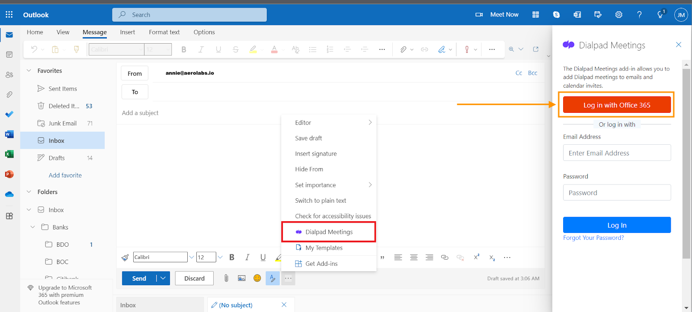Open zoom dropdown in ribbon

click(521, 49)
